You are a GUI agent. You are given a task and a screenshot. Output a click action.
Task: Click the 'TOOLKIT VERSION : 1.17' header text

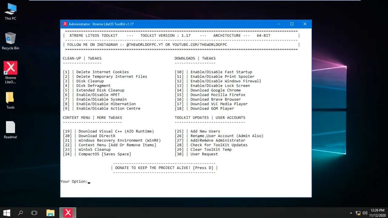click(166, 35)
